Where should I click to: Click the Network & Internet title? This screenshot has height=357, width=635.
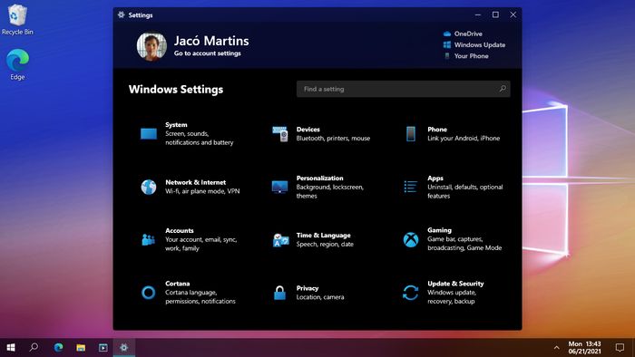coord(196,182)
